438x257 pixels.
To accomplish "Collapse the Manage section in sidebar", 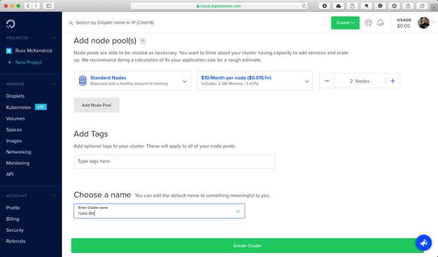I will point(53,84).
